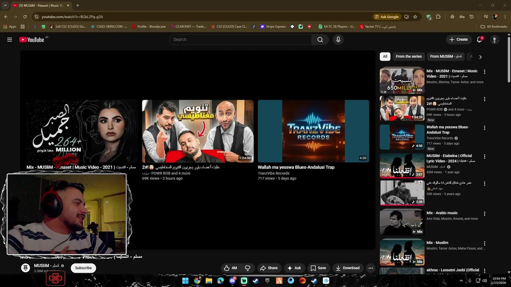This screenshot has width=511, height=287.
Task: Open the YouTube hamburger guide menu
Action: 10,39
